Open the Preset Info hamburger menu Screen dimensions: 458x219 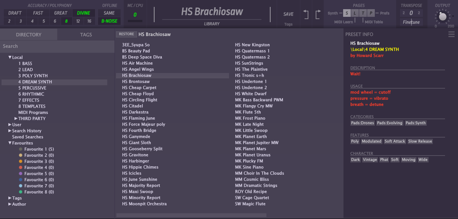(452, 34)
